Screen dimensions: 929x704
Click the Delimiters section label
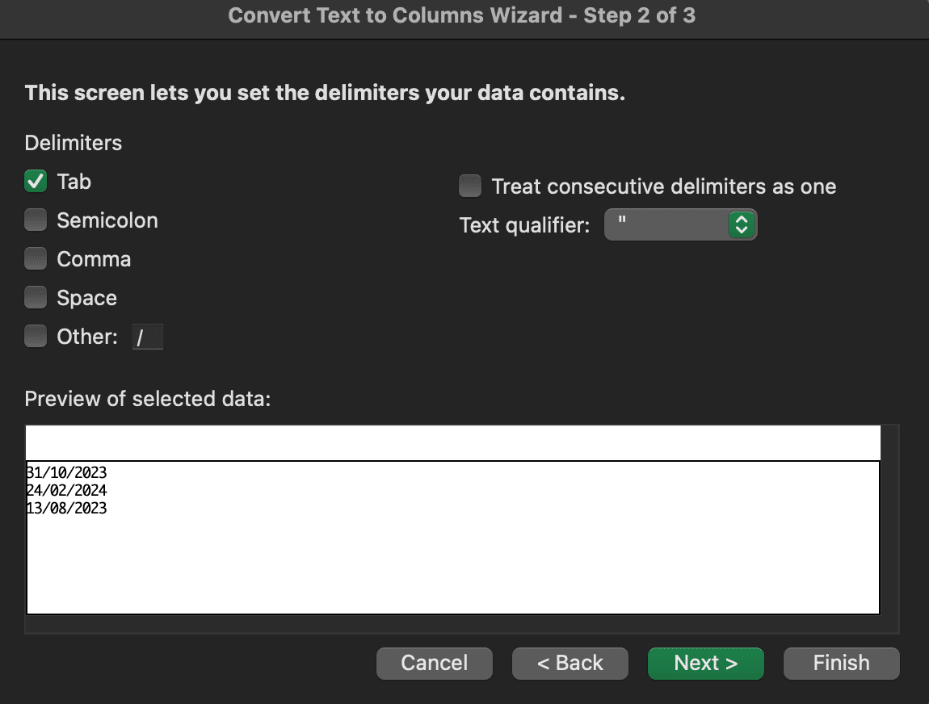click(x=73, y=143)
